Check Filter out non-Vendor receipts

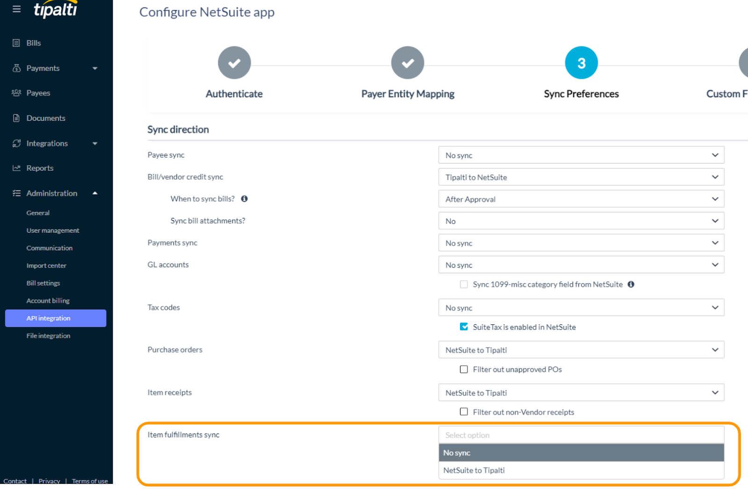[464, 412]
